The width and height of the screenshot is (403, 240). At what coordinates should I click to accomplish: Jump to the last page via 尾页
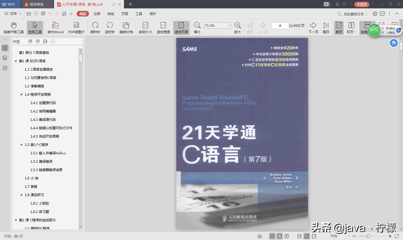[326, 27]
